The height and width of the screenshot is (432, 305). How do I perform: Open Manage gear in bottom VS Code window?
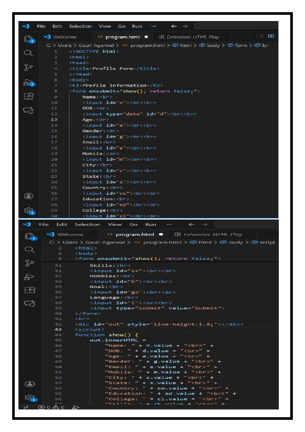(30, 398)
